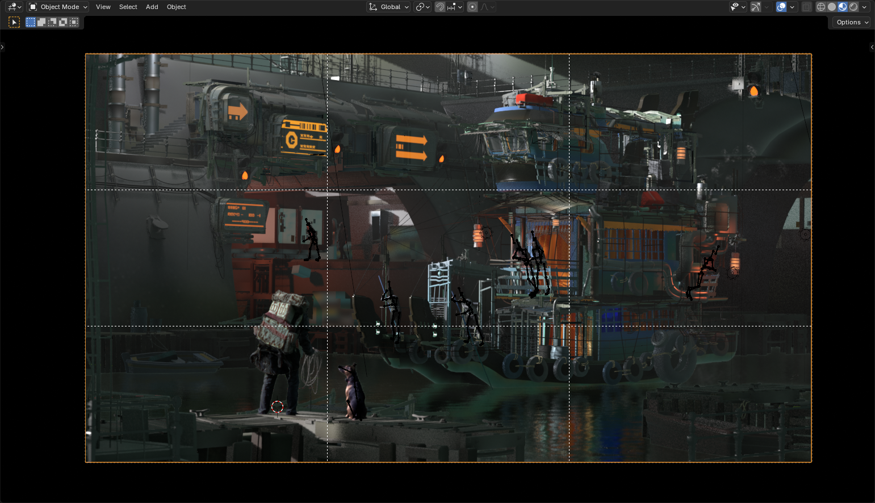
Task: Toggle proportional editing
Action: pyautogui.click(x=472, y=7)
